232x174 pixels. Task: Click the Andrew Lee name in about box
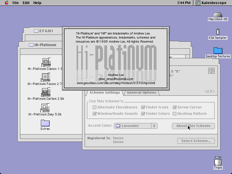[x=116, y=75]
